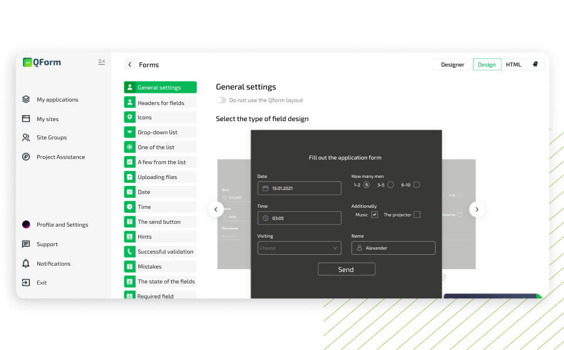Switch to the Designer tab

[453, 64]
